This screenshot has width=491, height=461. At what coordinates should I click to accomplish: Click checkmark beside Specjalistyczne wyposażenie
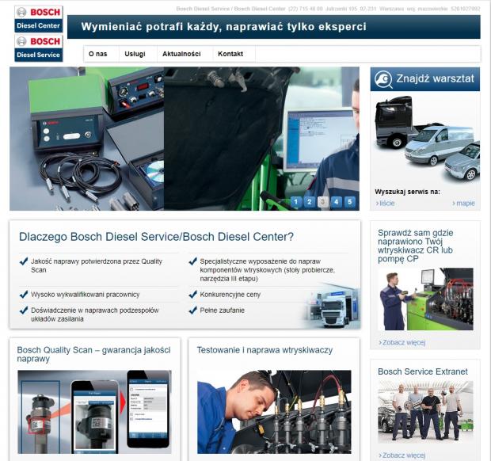click(x=193, y=261)
